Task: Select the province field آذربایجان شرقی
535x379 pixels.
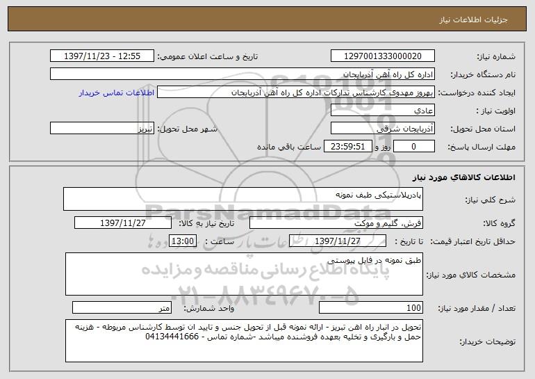Action: (382, 129)
